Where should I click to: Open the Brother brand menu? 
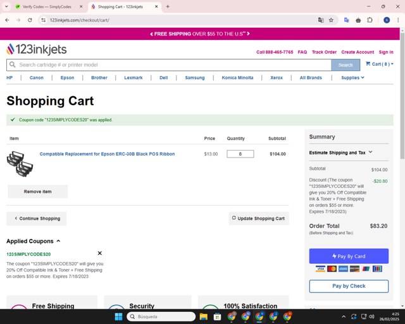(x=99, y=78)
